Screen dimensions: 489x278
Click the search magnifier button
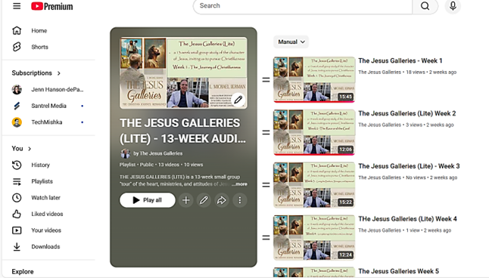point(425,6)
